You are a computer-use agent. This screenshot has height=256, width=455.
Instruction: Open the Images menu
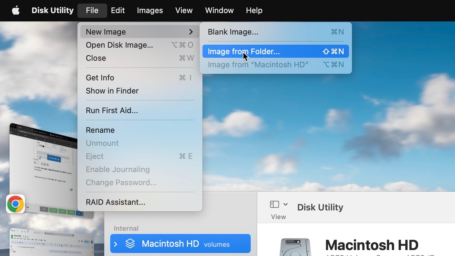point(150,10)
